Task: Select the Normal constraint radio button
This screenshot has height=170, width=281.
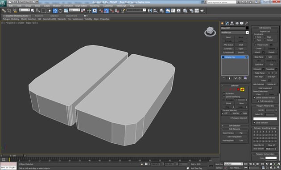Action: click(x=265, y=40)
